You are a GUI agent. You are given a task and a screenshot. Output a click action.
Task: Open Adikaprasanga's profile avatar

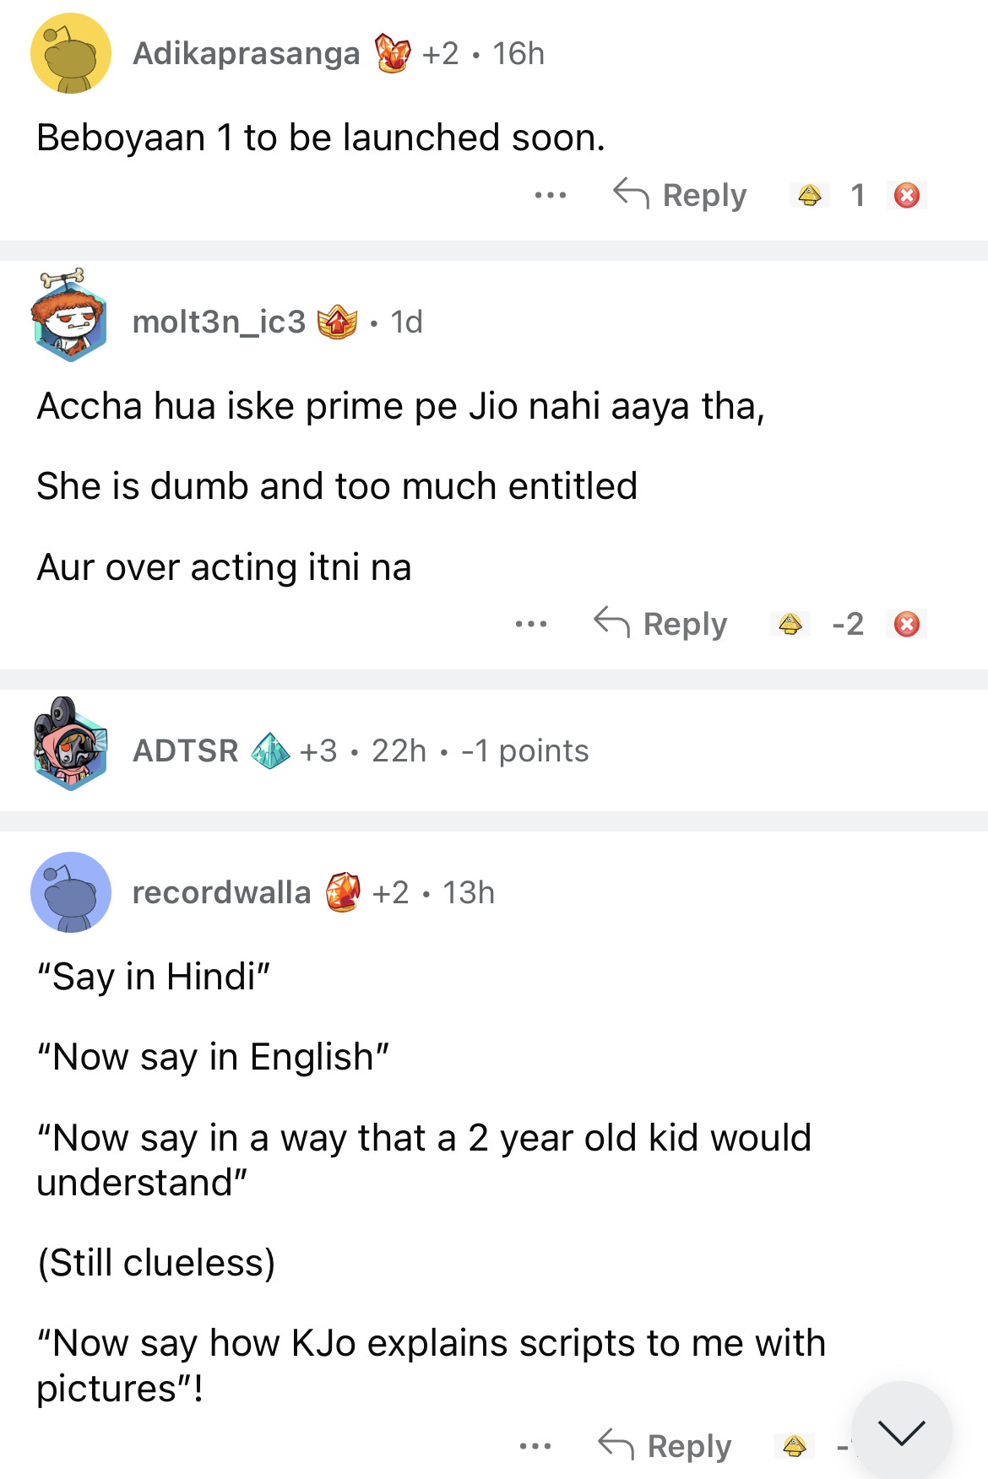pyautogui.click(x=71, y=54)
